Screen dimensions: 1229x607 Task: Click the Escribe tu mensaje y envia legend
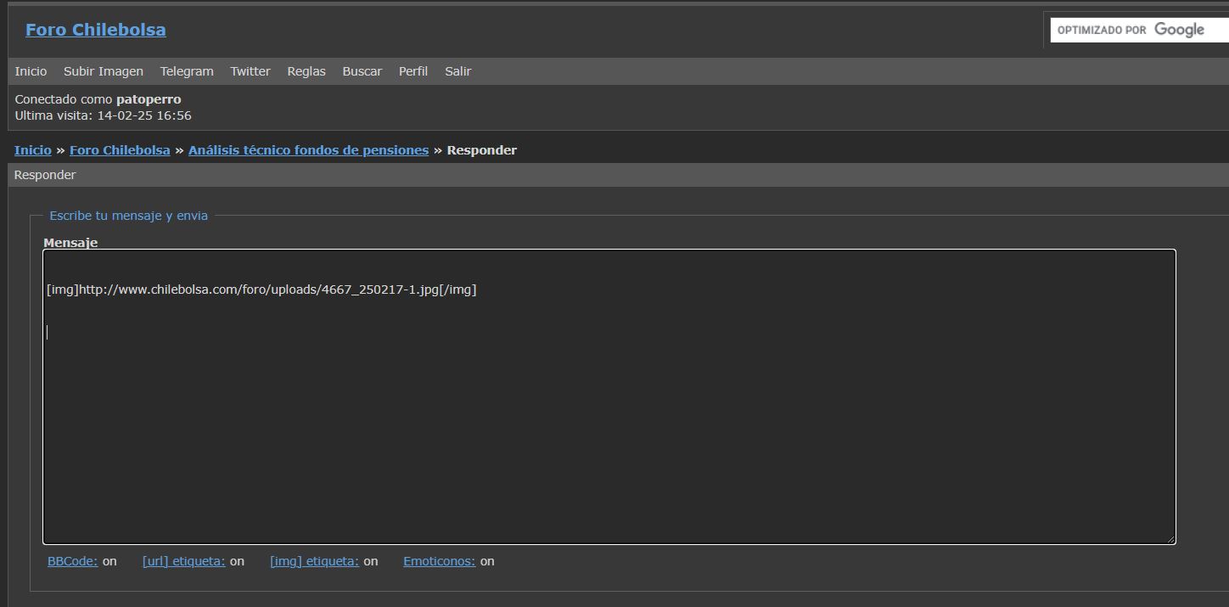coord(129,216)
